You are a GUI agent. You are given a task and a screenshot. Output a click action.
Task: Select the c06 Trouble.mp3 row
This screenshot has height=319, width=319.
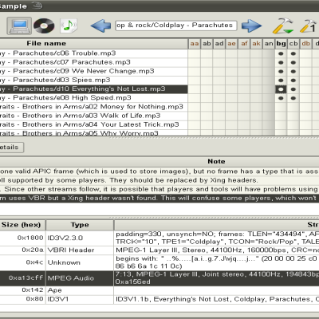click(x=93, y=53)
